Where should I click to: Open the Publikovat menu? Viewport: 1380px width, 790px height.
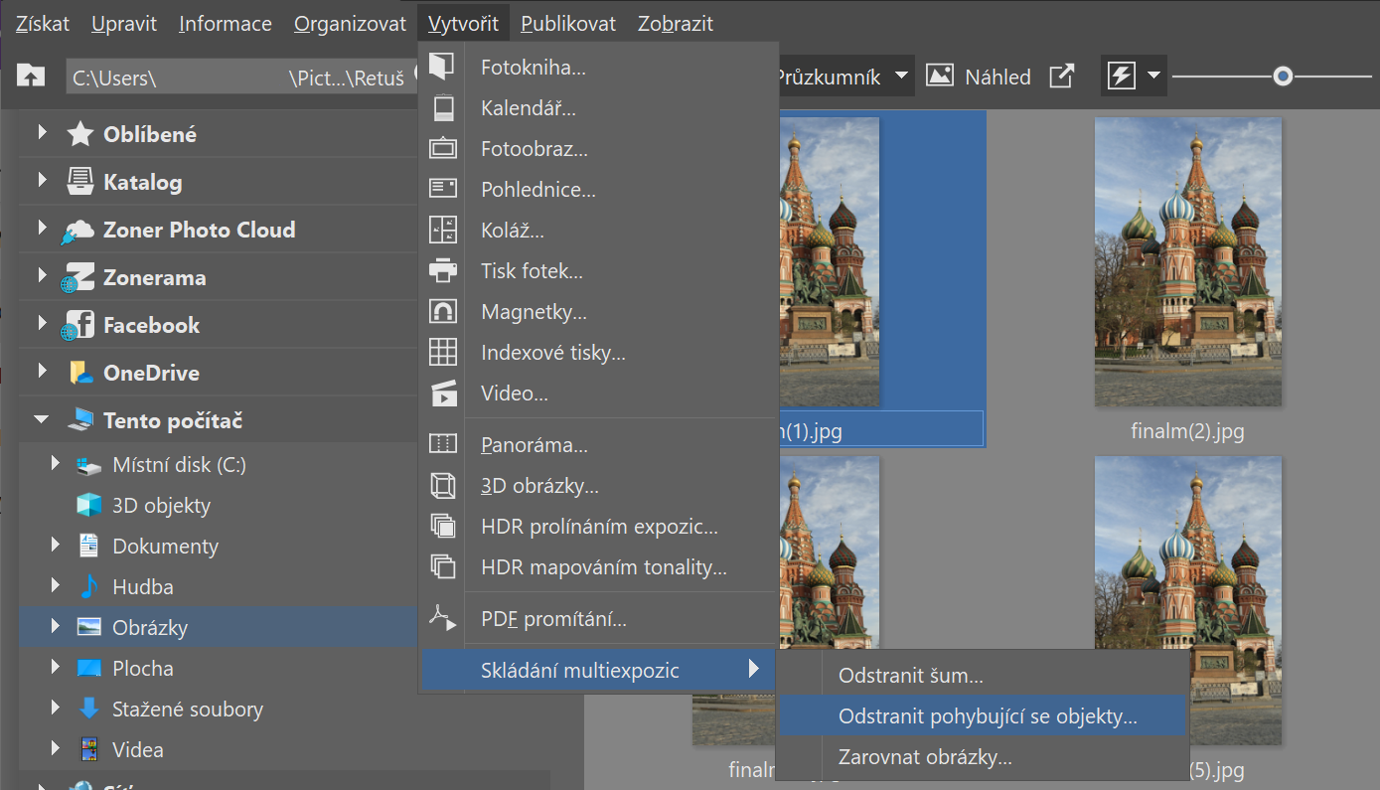567,23
